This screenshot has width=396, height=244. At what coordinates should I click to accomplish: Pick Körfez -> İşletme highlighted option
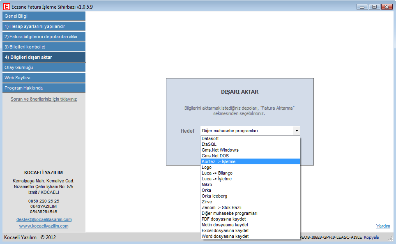coord(250,161)
